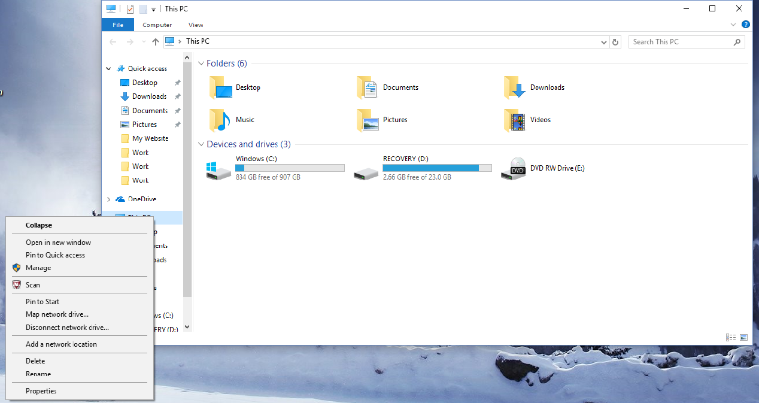Select the DVD RW Drive (E:) icon
The image size is (759, 403).
[x=517, y=168]
